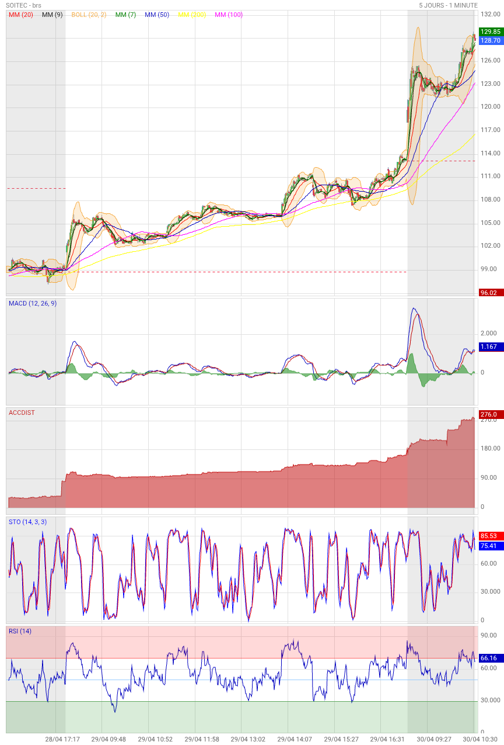Click the 29/04 10:52 time axis label
This screenshot has width=504, height=745.
[155, 739]
